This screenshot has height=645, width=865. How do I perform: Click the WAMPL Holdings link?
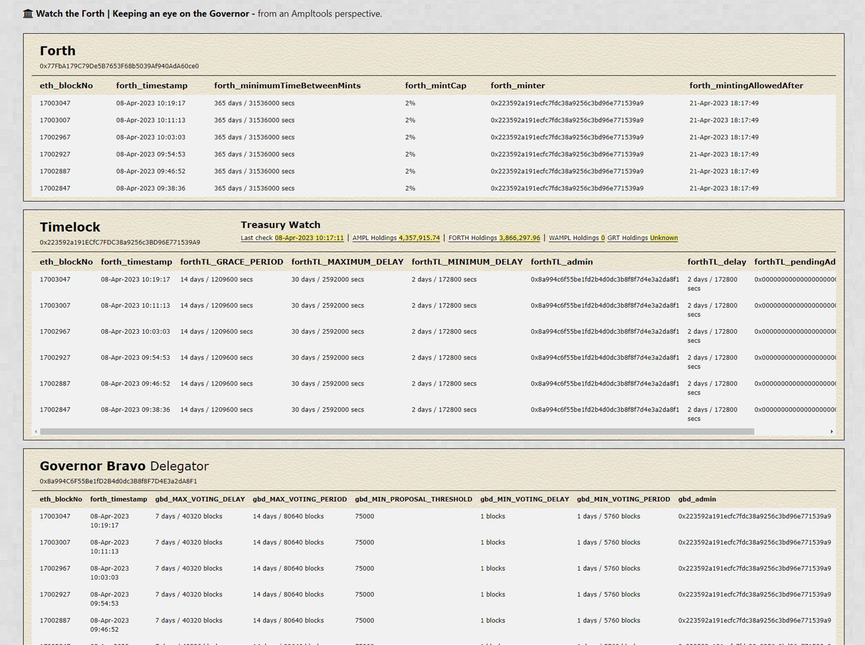(576, 238)
